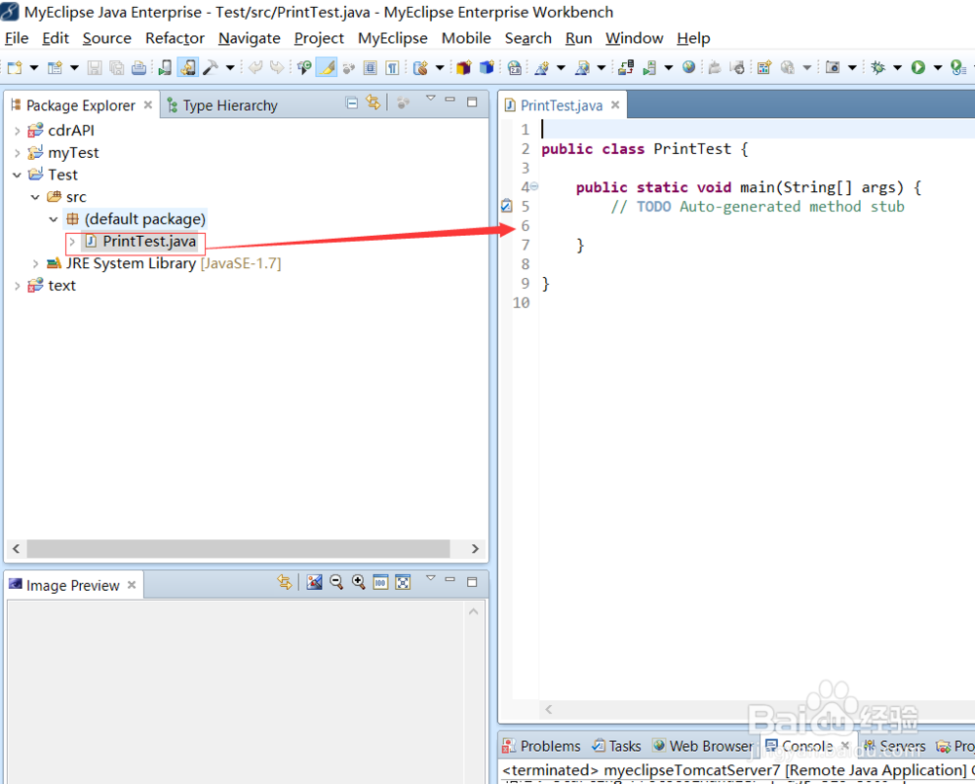Click the New file toolbar icon
975x784 pixels.
tap(15, 67)
